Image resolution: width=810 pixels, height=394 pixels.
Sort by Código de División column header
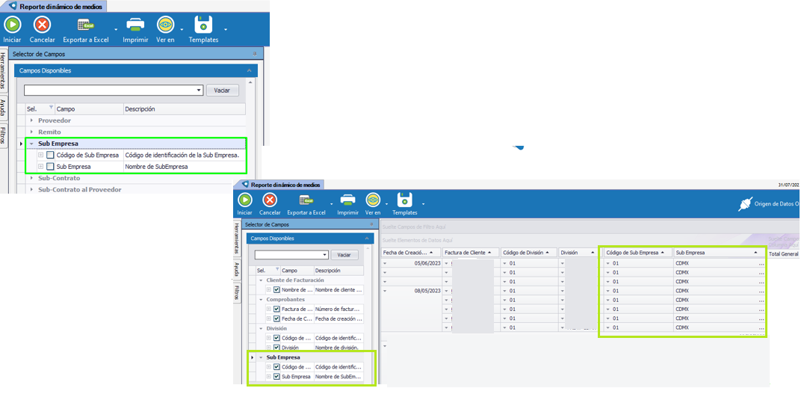click(529, 253)
